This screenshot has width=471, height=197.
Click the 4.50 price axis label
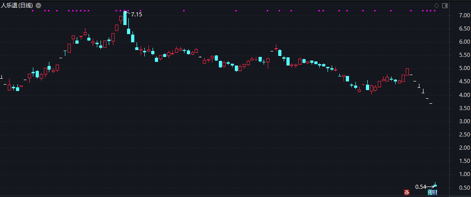click(x=465, y=81)
